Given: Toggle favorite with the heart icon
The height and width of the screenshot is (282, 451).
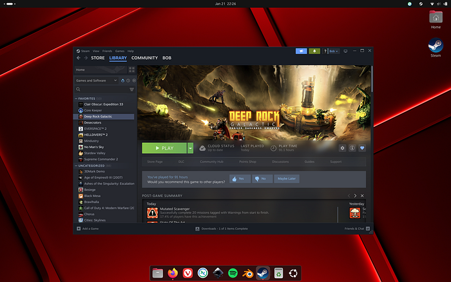Looking at the screenshot, I should (x=362, y=148).
